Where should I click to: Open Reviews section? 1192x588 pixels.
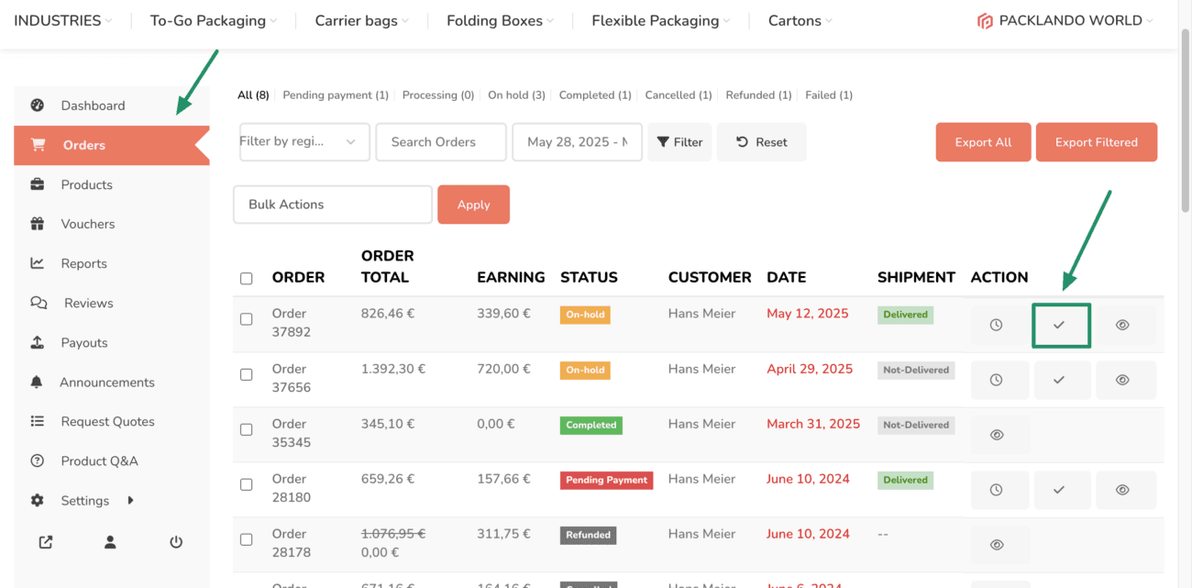coord(89,303)
